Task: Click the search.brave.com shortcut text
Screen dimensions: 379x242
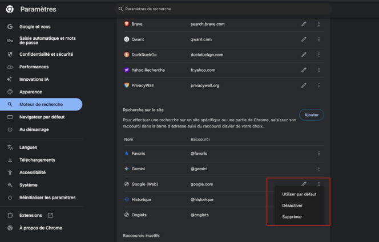Action: [207, 24]
